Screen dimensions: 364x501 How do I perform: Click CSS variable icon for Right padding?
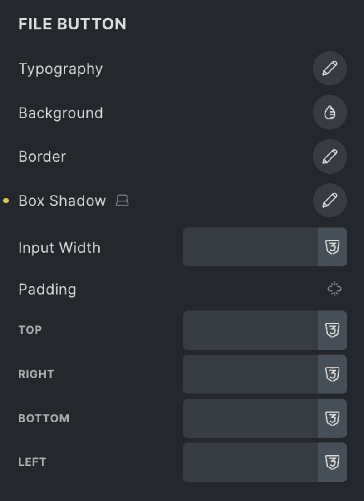332,374
